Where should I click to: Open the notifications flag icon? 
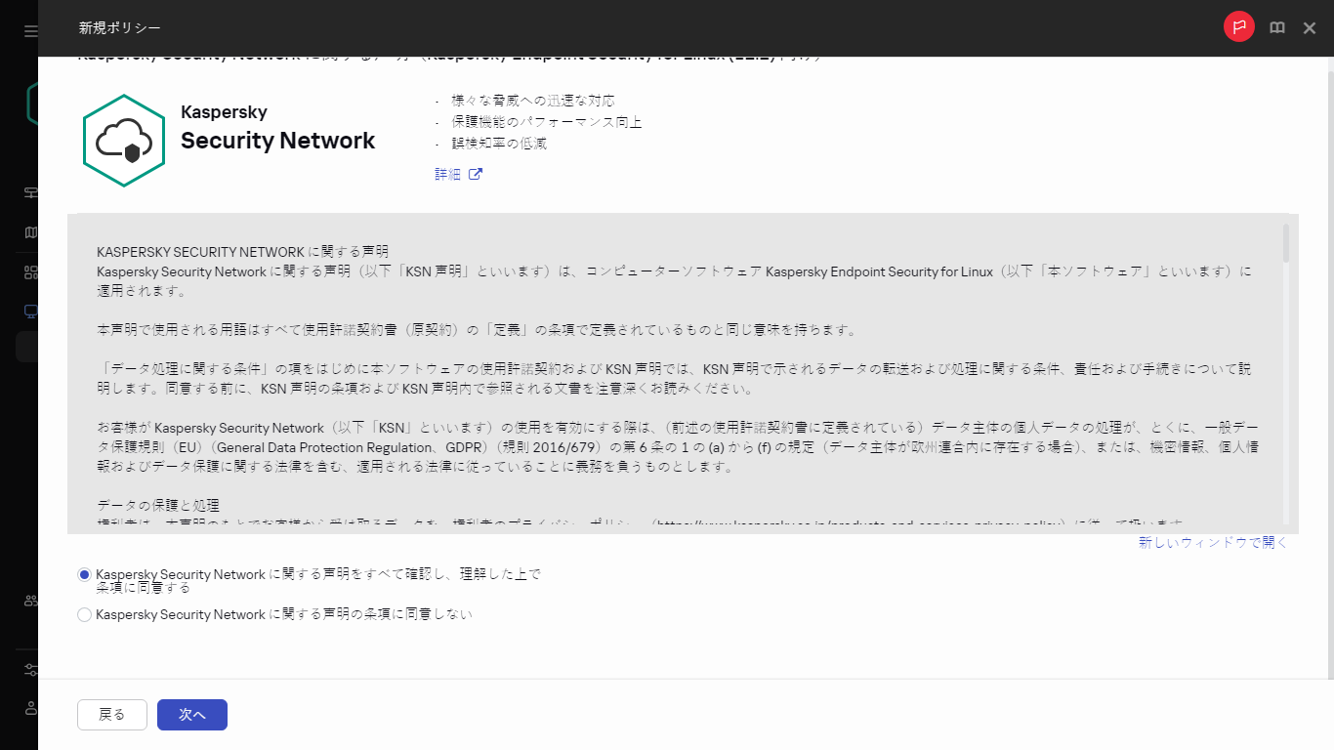pos(1238,26)
